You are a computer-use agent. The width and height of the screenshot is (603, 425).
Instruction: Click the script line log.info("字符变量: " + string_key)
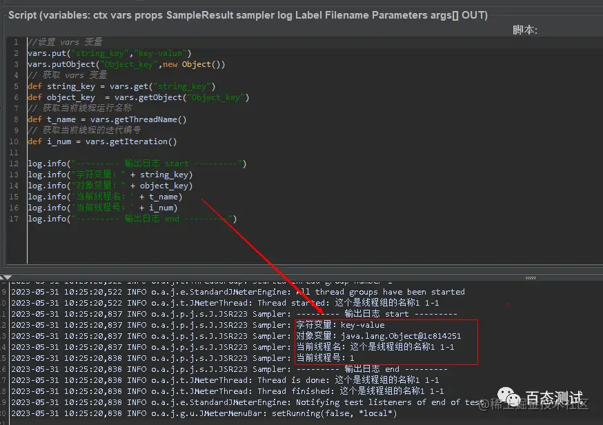(x=110, y=175)
